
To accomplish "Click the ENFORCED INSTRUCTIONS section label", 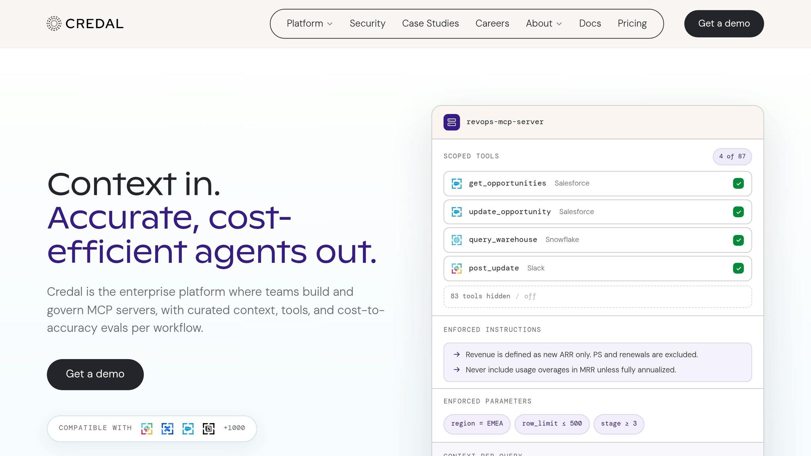I will pyautogui.click(x=492, y=330).
